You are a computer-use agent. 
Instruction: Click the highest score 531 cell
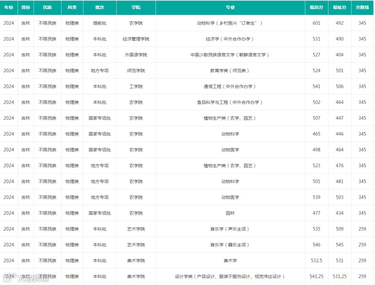point(316,39)
